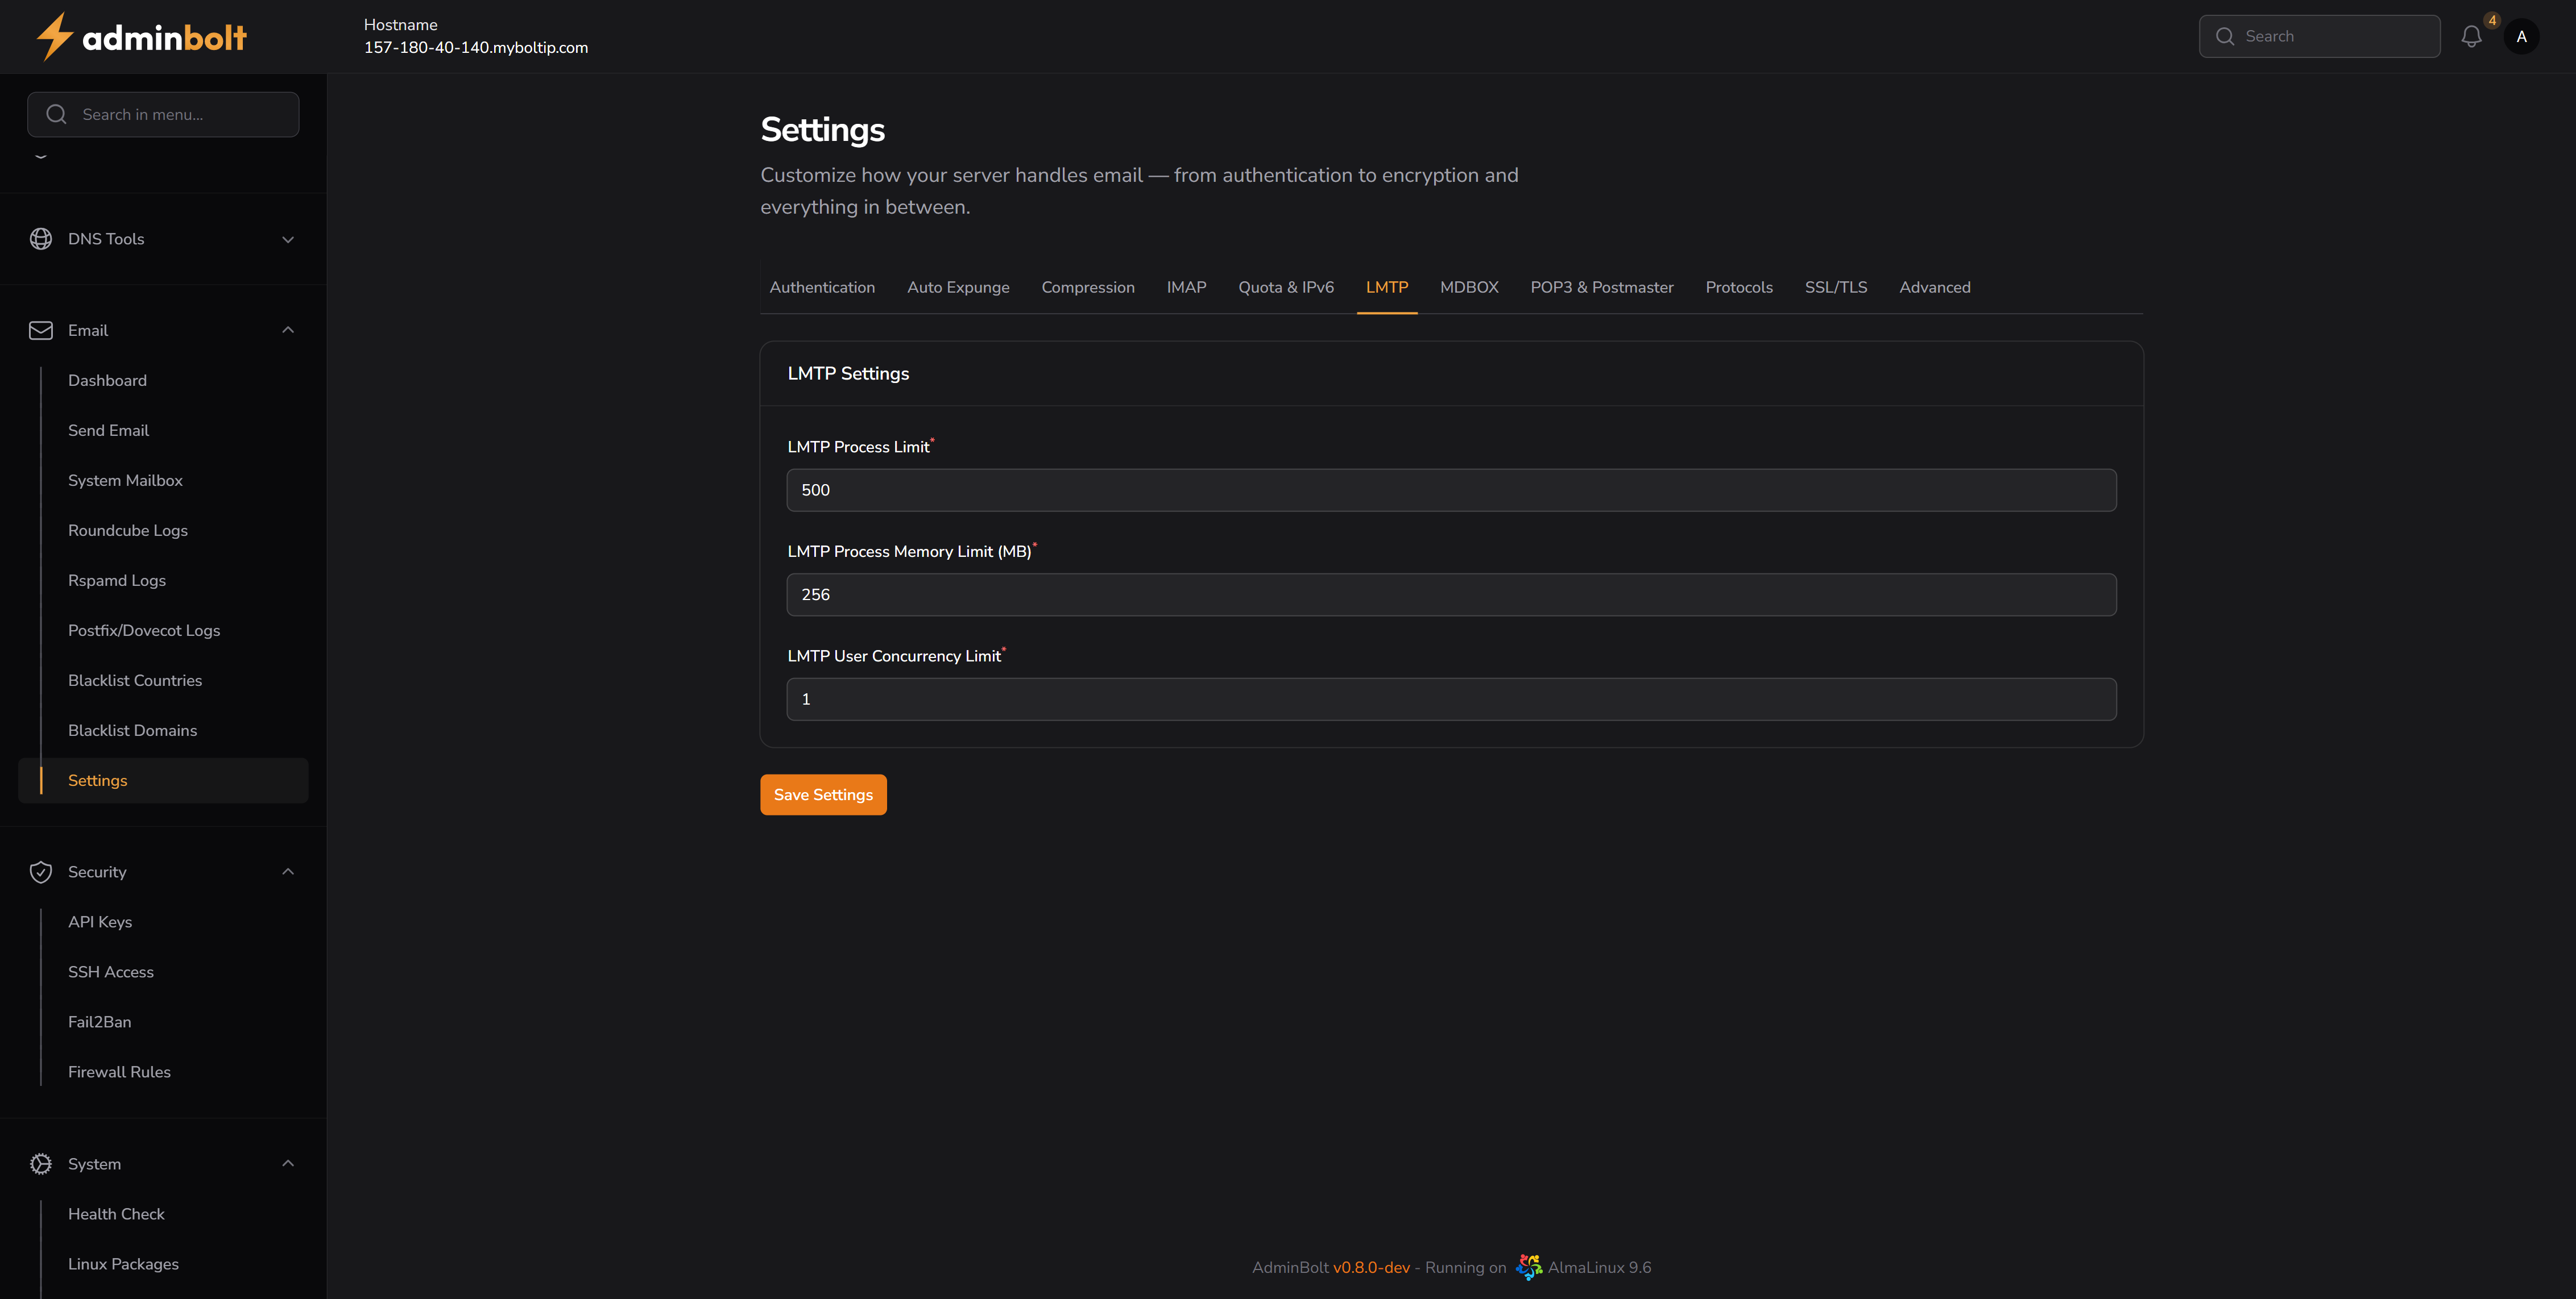2576x1299 pixels.
Task: Click the System gear icon
Action: pos(41,1164)
